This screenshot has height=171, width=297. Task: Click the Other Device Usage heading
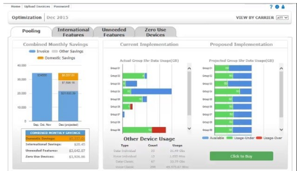click(x=149, y=139)
